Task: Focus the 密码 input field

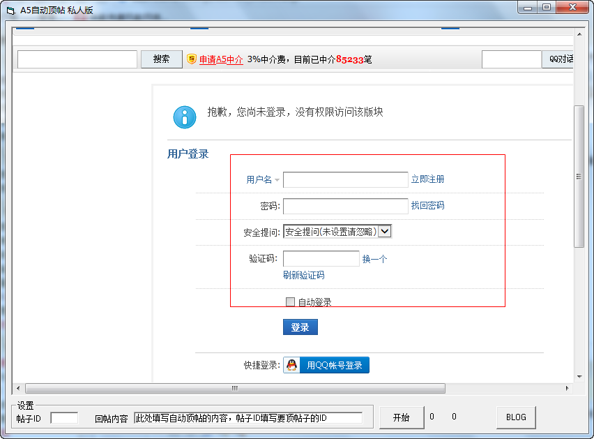Action: coord(346,206)
